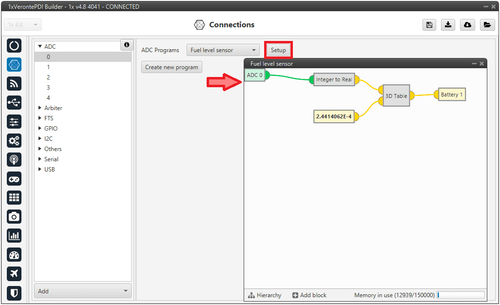Open the airplane sidebar icon
Image resolution: width=500 pixels, height=305 pixels.
(14, 274)
